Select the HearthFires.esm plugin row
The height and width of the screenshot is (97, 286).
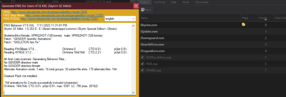(213, 45)
